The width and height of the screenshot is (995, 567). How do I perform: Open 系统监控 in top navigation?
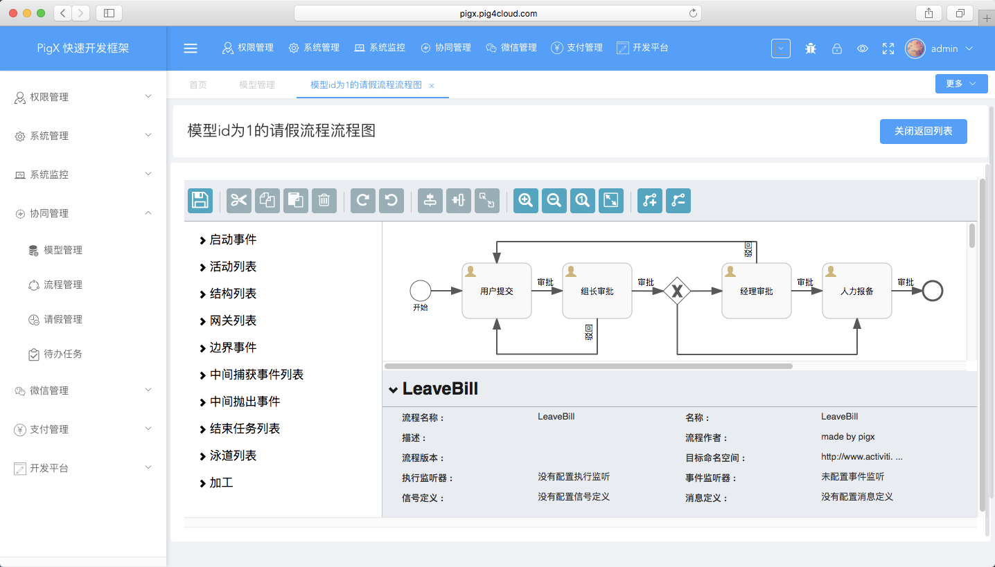click(x=380, y=48)
